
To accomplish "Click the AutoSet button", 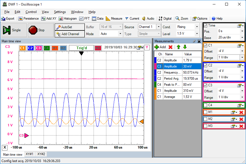I will pyautogui.click(x=69, y=27).
